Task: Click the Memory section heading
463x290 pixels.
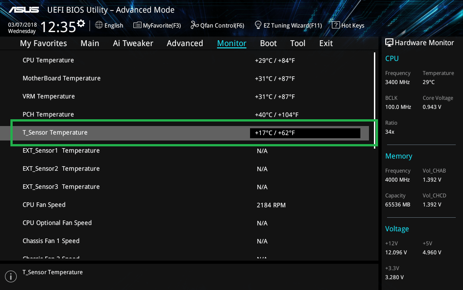Action: [399, 156]
